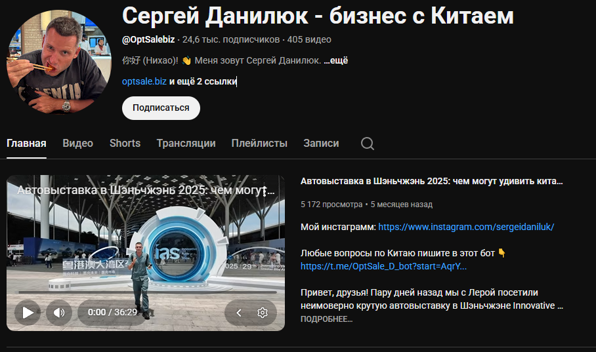596x352 pixels.
Task: Open the t.me OptSale bot link
Action: coord(383,266)
